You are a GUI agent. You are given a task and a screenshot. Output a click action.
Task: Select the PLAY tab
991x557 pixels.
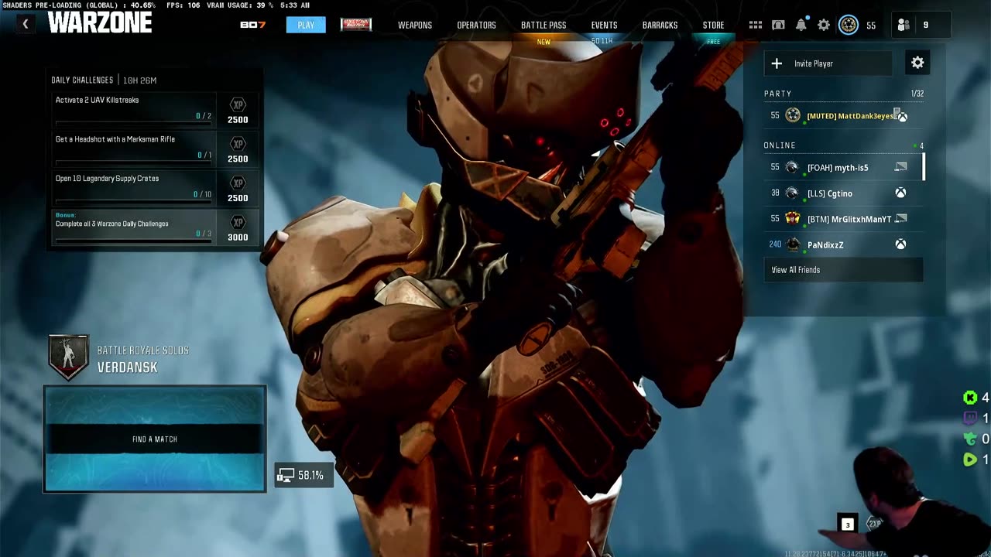306,25
